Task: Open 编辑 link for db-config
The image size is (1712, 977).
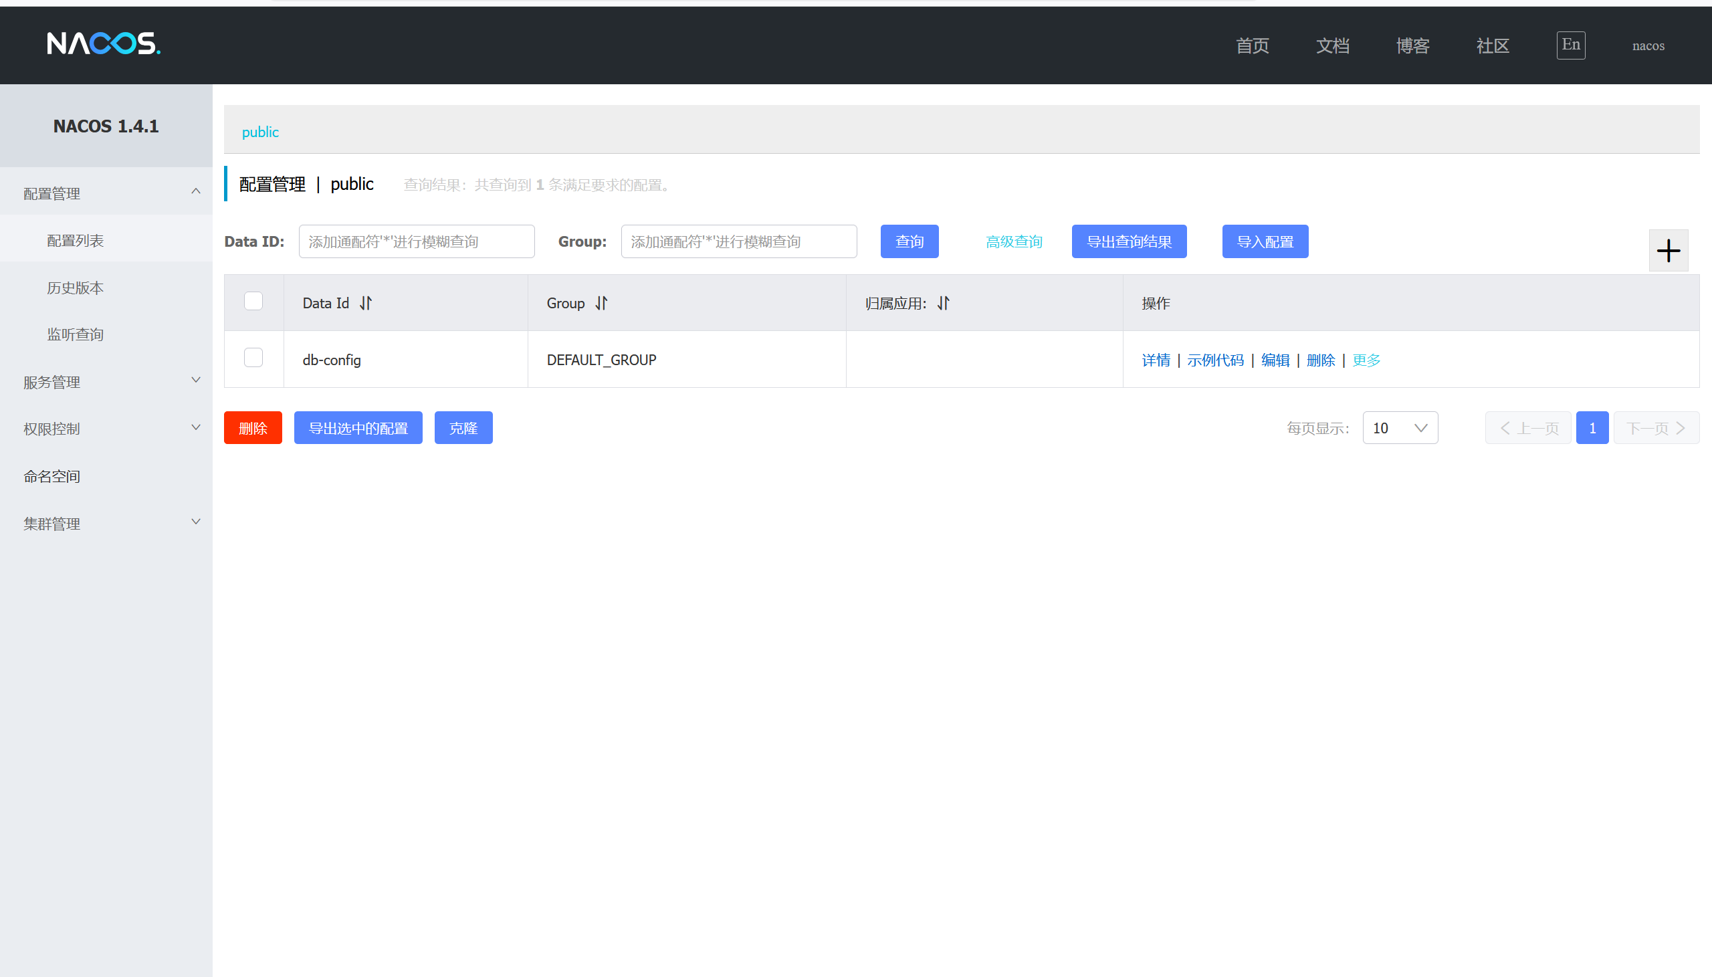Action: click(x=1275, y=360)
